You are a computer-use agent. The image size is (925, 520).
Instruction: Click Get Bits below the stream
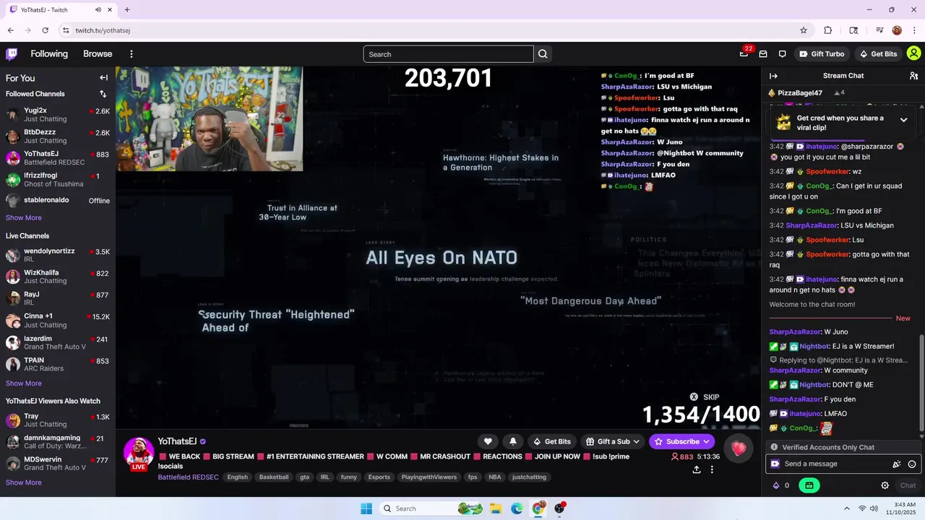[x=551, y=441]
